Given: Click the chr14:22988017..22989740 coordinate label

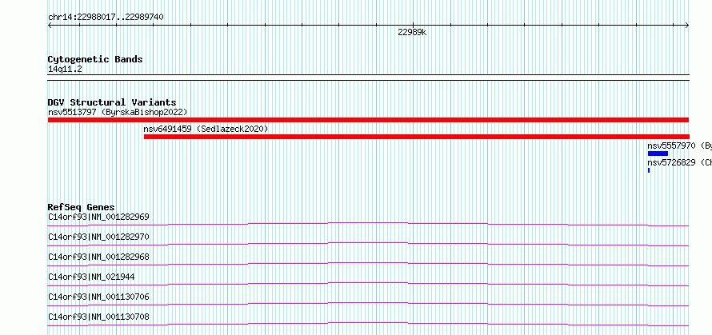Looking at the screenshot, I should 106,18.
